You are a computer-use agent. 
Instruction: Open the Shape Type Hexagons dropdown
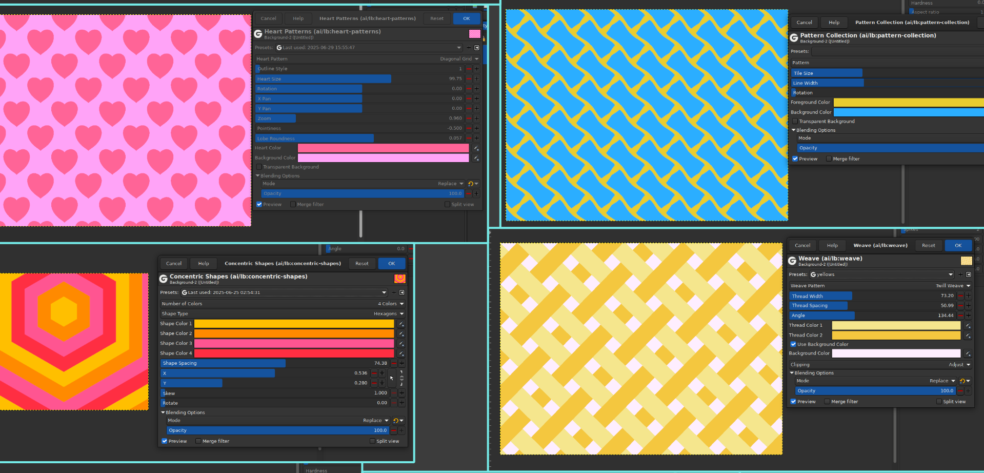[x=283, y=314]
